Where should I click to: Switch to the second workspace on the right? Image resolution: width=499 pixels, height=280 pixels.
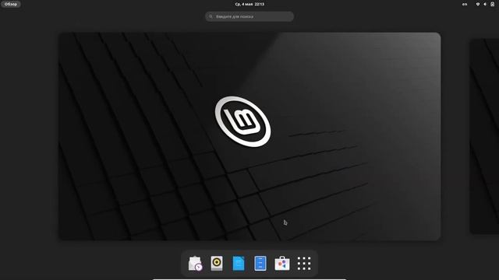point(484,136)
